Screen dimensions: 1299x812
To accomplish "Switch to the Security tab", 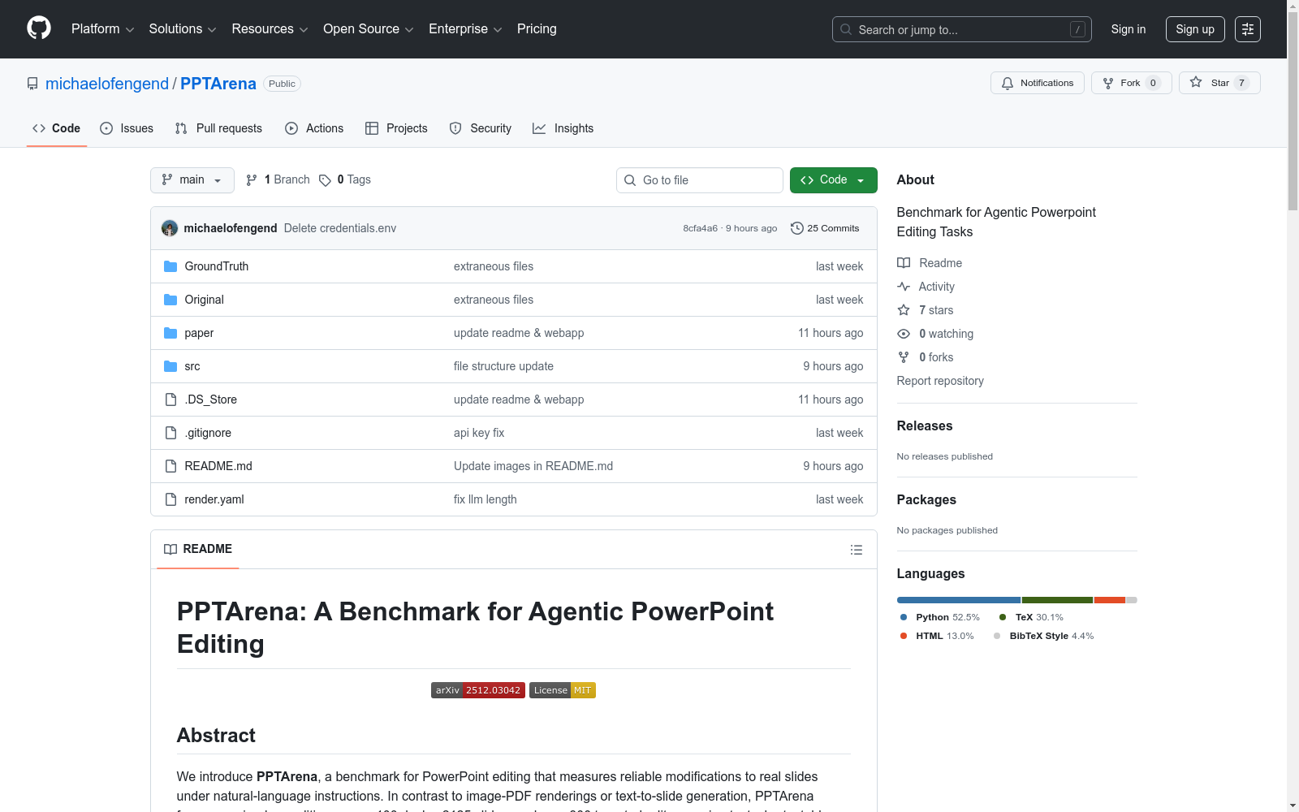I will point(481,128).
